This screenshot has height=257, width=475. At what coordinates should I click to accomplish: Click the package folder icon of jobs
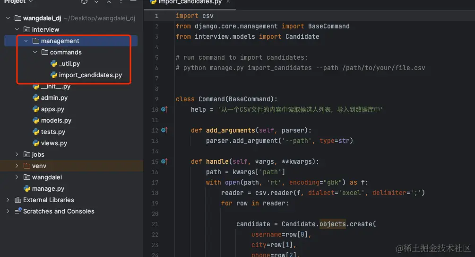click(x=27, y=154)
